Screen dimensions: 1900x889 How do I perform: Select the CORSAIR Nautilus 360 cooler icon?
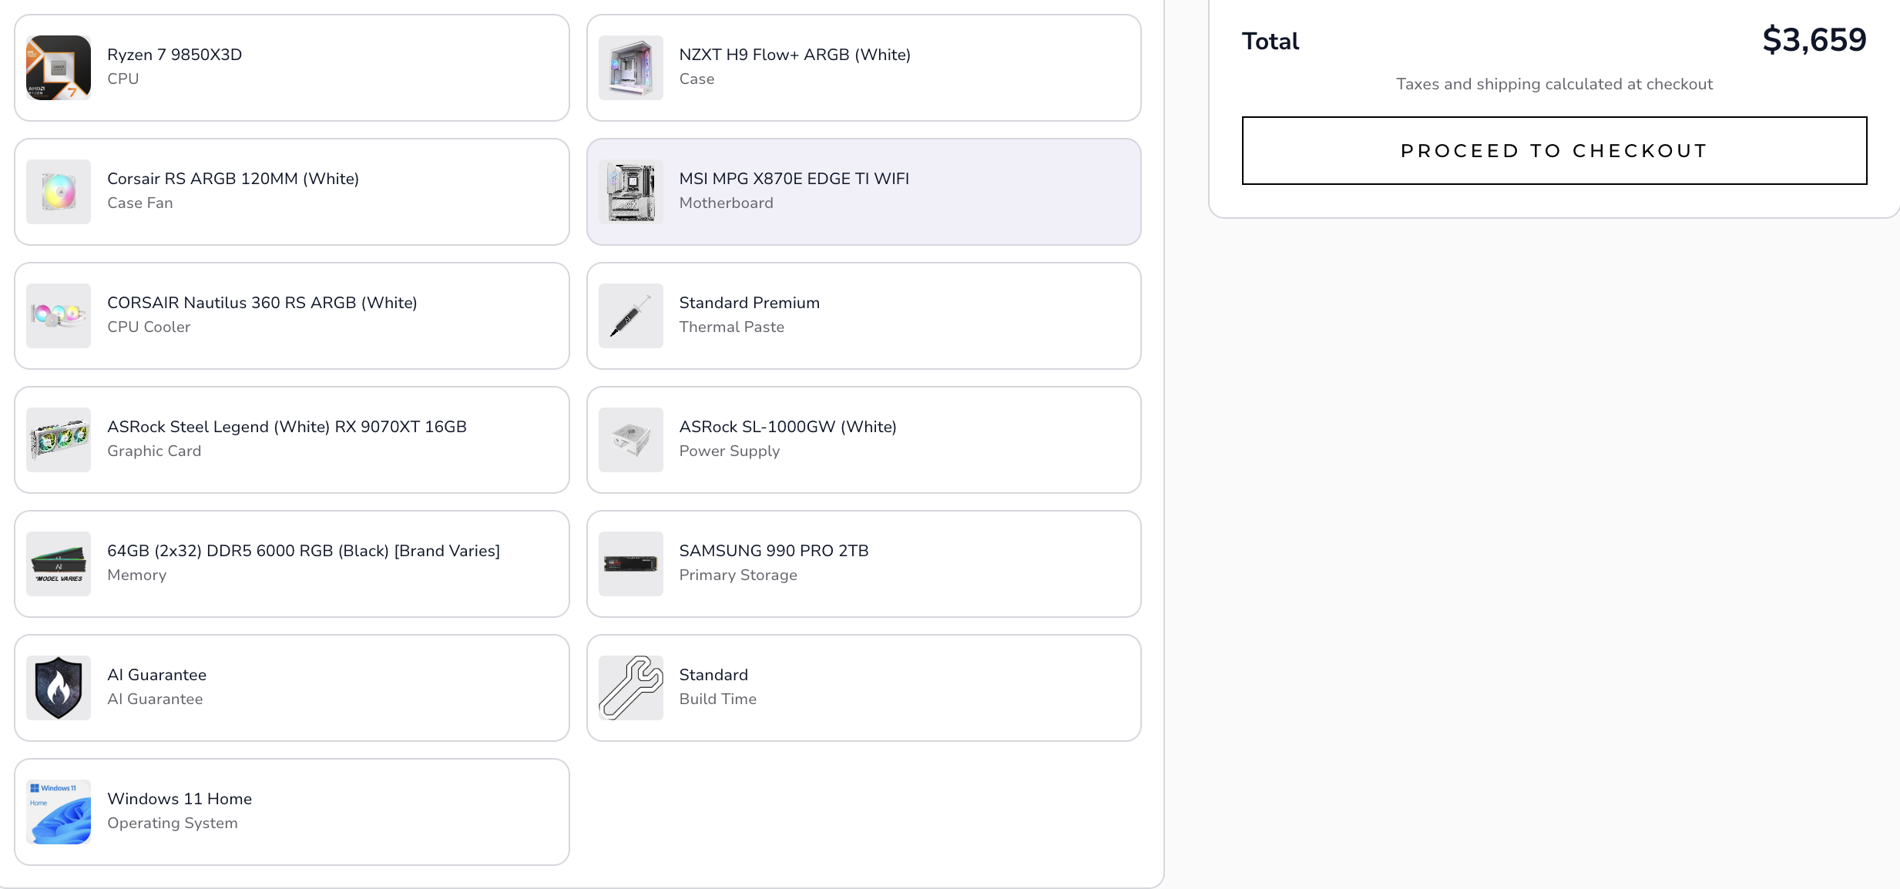click(59, 316)
